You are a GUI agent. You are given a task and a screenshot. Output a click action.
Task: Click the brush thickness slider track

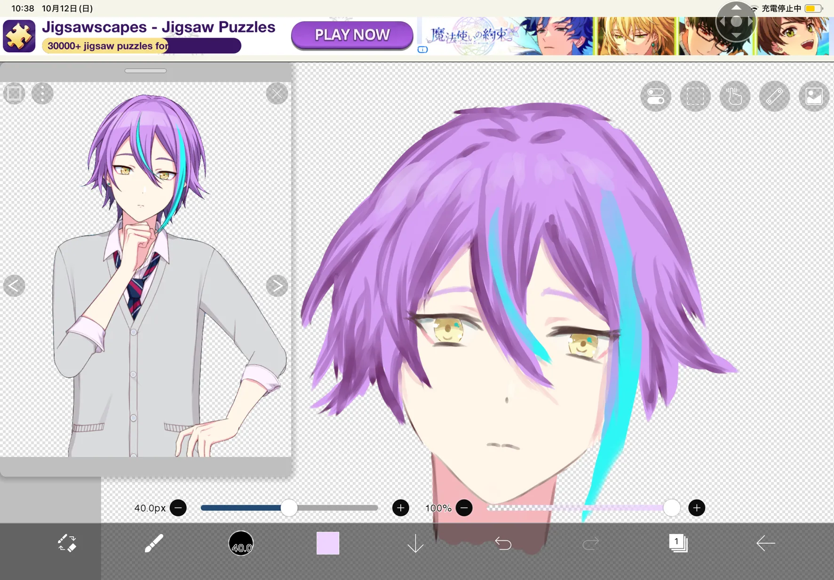point(289,508)
